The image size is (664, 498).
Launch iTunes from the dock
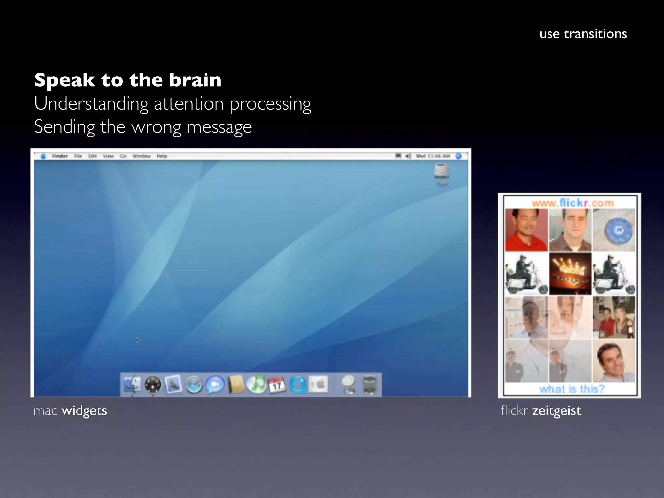pyautogui.click(x=256, y=385)
